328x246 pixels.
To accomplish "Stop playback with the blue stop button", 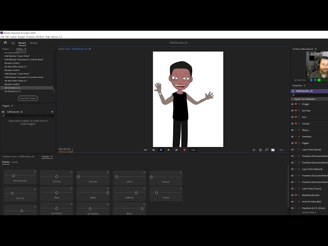I will 161,150.
